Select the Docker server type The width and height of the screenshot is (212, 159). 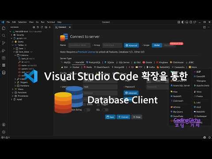coord(75,67)
